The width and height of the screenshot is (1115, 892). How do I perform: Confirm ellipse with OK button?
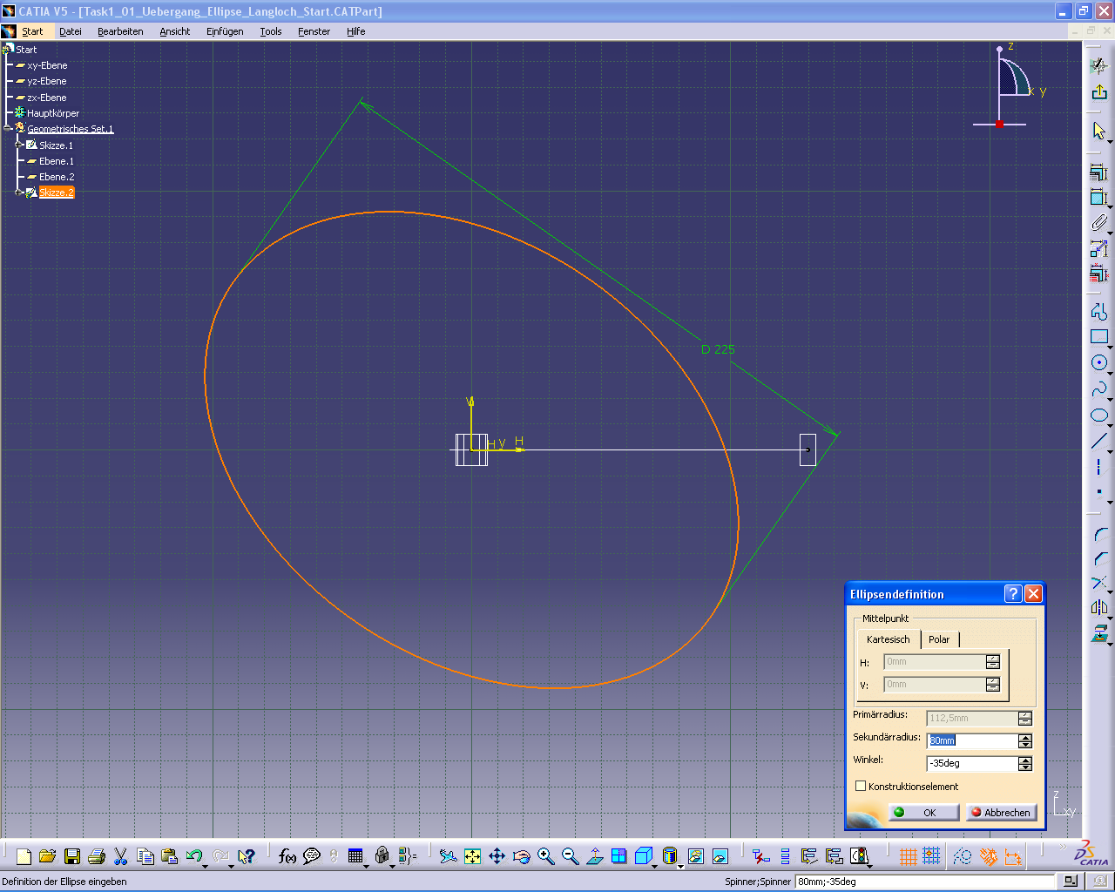(923, 812)
